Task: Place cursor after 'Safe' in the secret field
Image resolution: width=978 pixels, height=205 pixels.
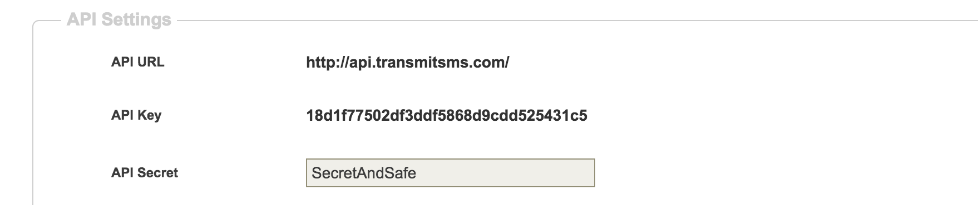Action: click(x=417, y=173)
